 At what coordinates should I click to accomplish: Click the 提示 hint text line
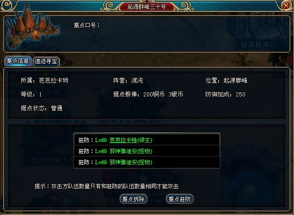[106, 186]
